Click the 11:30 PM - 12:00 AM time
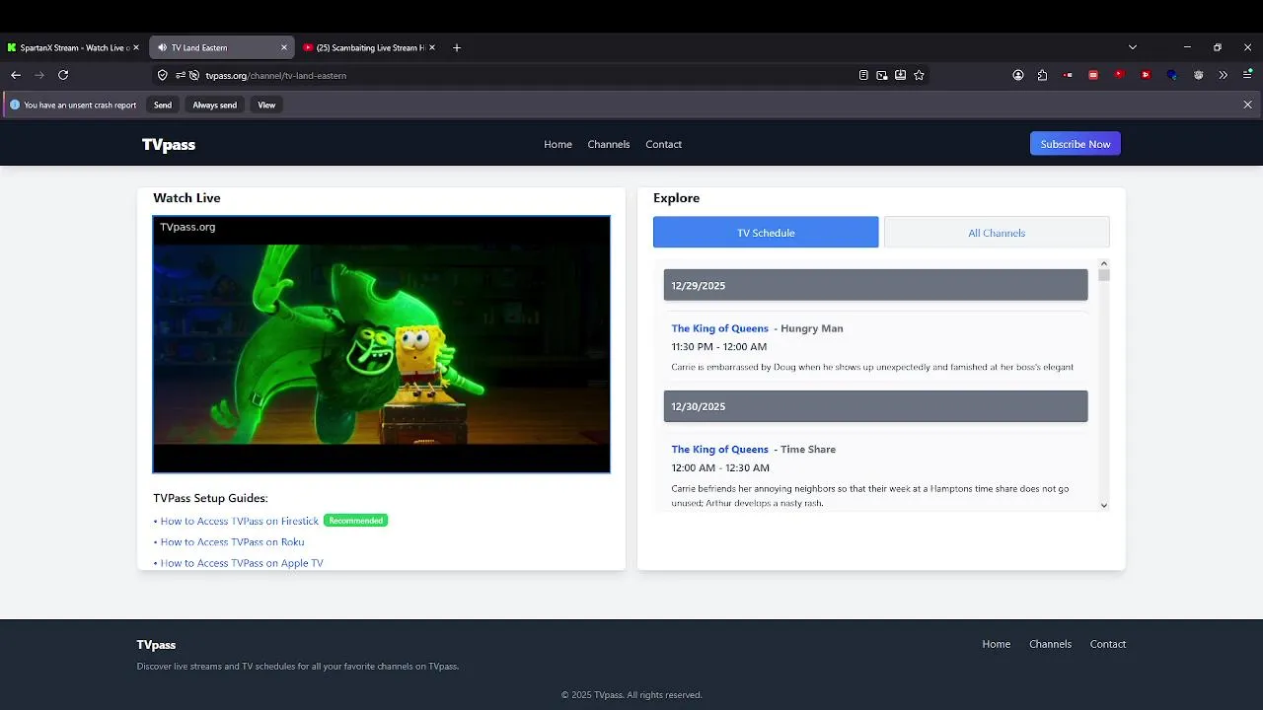This screenshot has height=710, width=1263. [x=719, y=347]
